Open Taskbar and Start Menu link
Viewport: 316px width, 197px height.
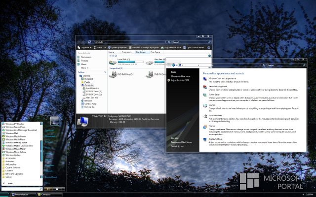point(181,142)
